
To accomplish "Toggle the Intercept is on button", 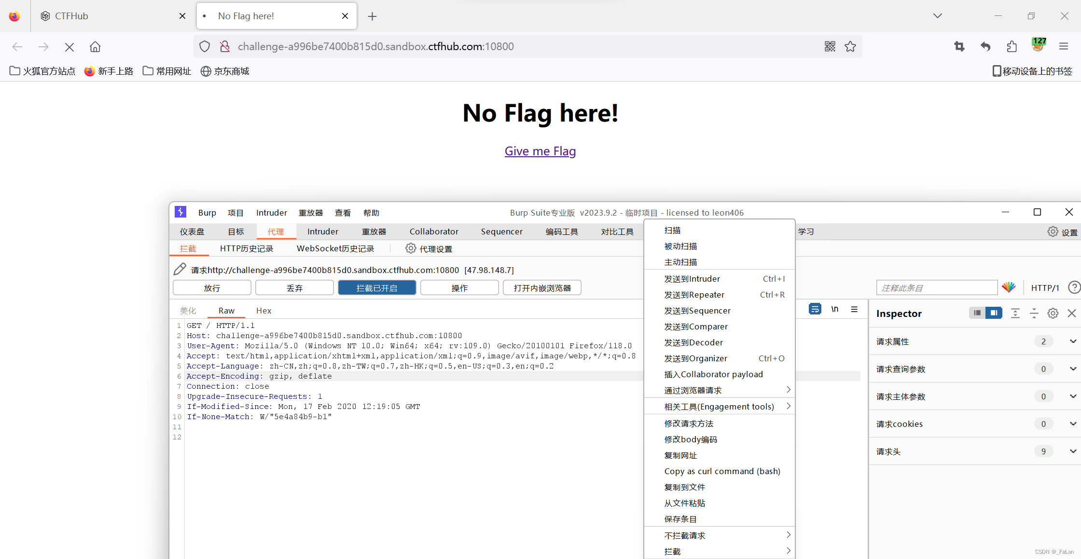I will click(x=376, y=288).
